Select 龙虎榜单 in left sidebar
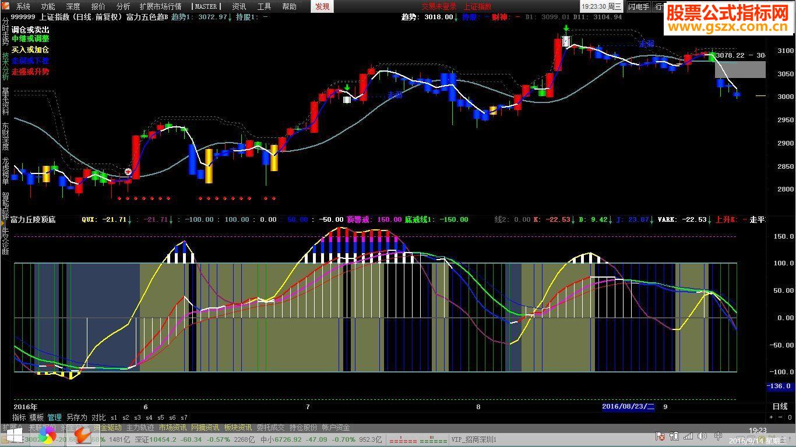The width and height of the screenshot is (796, 447). 5,171
